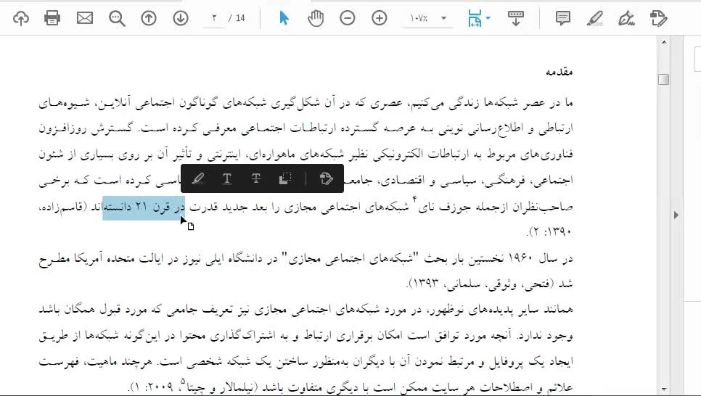
Task: Go to the previous page arrow
Action: (x=149, y=18)
